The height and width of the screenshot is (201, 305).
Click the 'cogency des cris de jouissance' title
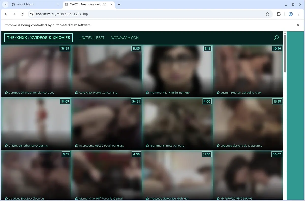(x=241, y=146)
